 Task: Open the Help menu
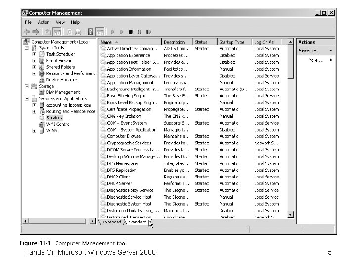coord(75,22)
